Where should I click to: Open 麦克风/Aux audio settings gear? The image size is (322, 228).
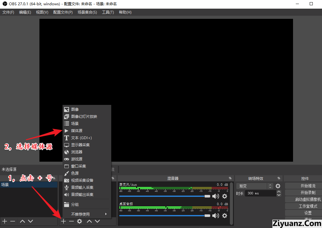pos(225,196)
